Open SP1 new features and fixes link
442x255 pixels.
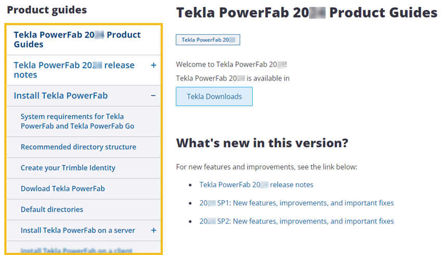tap(296, 203)
